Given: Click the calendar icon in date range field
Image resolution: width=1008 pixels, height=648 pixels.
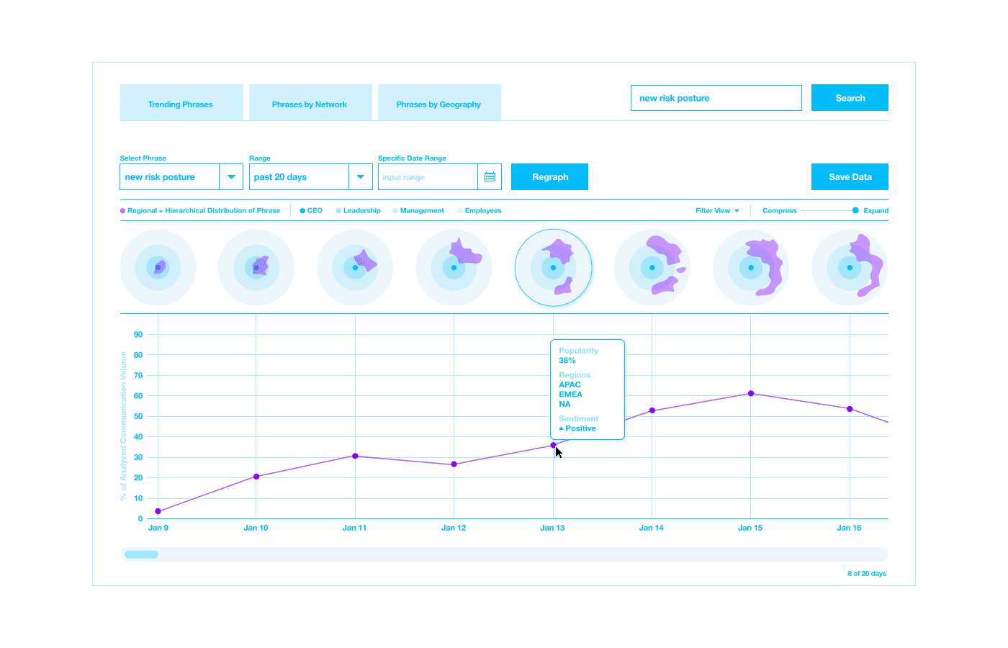Looking at the screenshot, I should [x=490, y=177].
